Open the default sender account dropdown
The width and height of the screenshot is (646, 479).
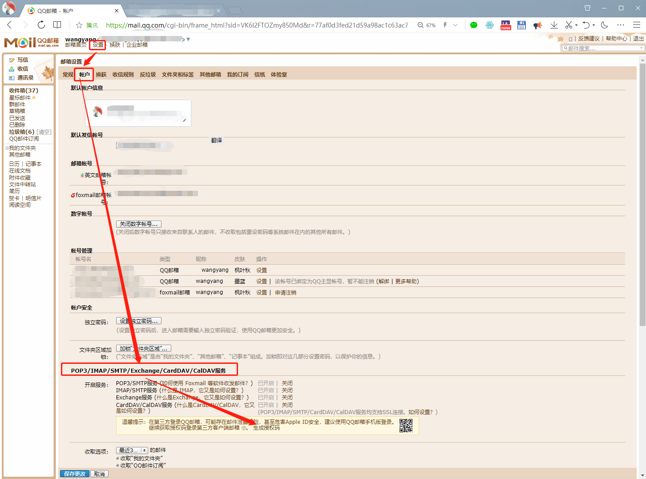pos(145,145)
